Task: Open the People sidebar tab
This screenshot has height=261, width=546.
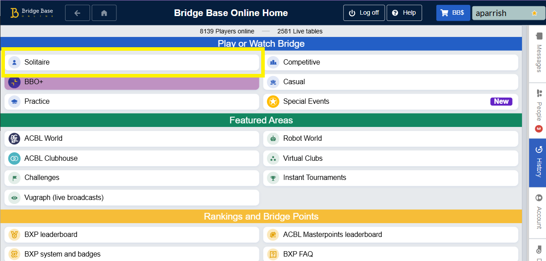Action: pyautogui.click(x=538, y=110)
